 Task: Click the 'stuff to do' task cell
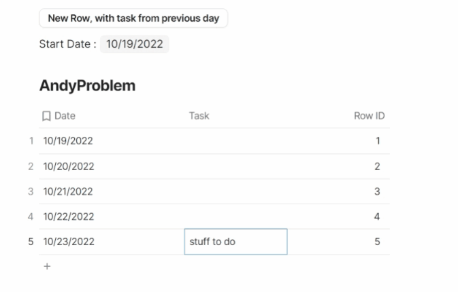[235, 242]
